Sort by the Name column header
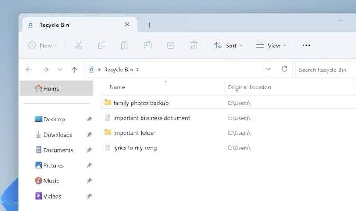The height and width of the screenshot is (211, 356). point(117,87)
